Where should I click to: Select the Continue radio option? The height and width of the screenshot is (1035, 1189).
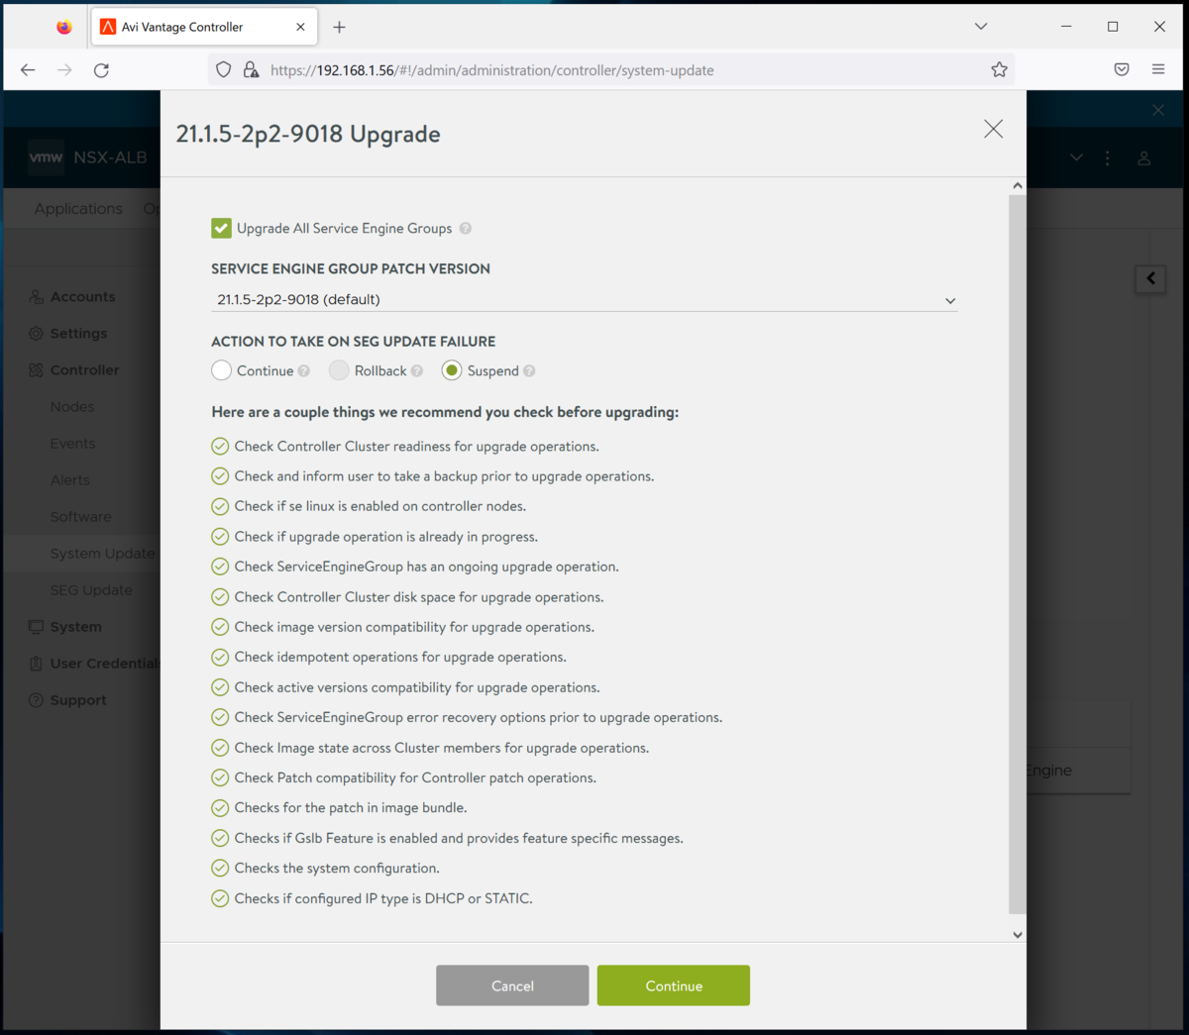[221, 370]
